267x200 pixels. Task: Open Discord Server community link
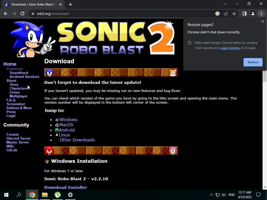tap(19, 139)
